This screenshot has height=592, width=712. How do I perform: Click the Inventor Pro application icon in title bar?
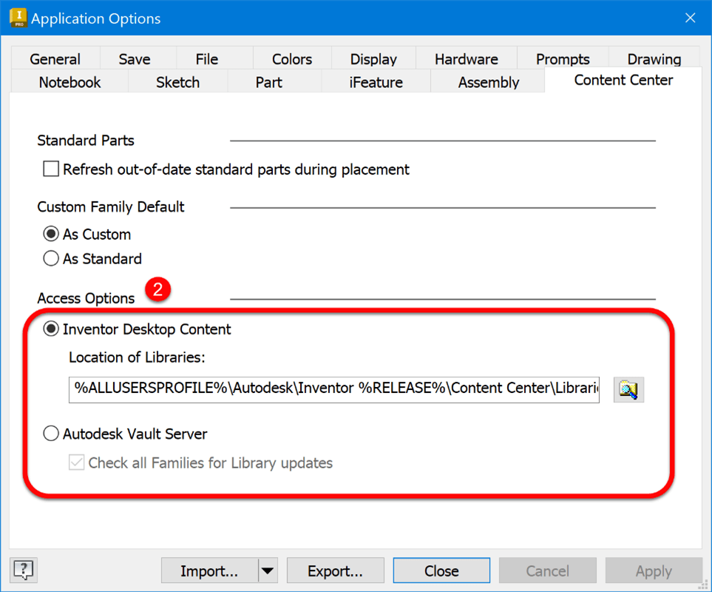coord(18,18)
